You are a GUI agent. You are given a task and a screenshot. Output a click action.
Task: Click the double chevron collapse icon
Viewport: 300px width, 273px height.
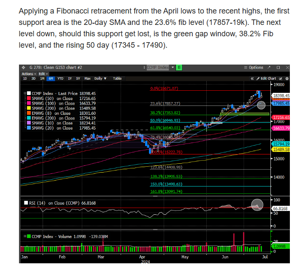252,78
